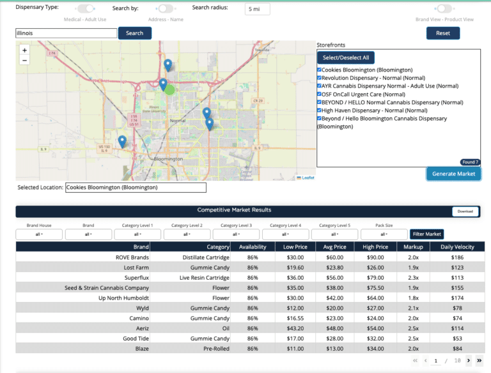Select the Blaze brand cell
The image size is (491, 373).
pyautogui.click(x=83, y=349)
